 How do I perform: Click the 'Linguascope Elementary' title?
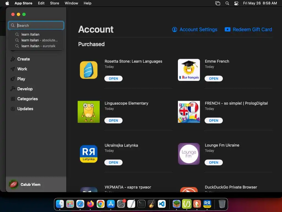pos(126,103)
